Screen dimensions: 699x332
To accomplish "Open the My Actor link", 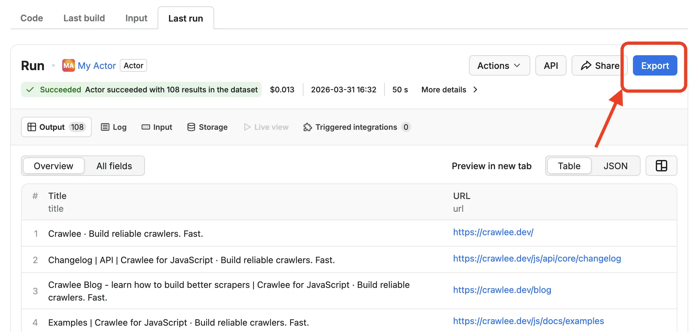I will tap(97, 65).
